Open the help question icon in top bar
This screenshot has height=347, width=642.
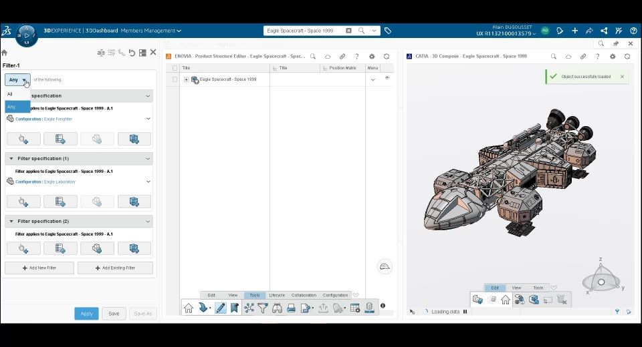click(x=633, y=31)
